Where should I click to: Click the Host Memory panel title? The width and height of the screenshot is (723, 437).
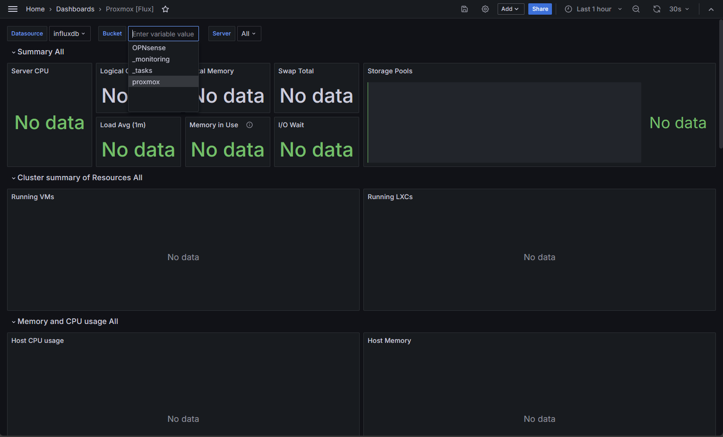[x=389, y=341]
